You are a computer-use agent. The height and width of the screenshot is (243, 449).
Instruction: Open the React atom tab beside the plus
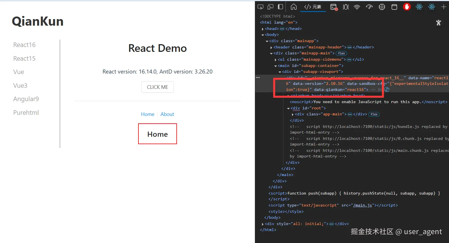click(x=432, y=7)
